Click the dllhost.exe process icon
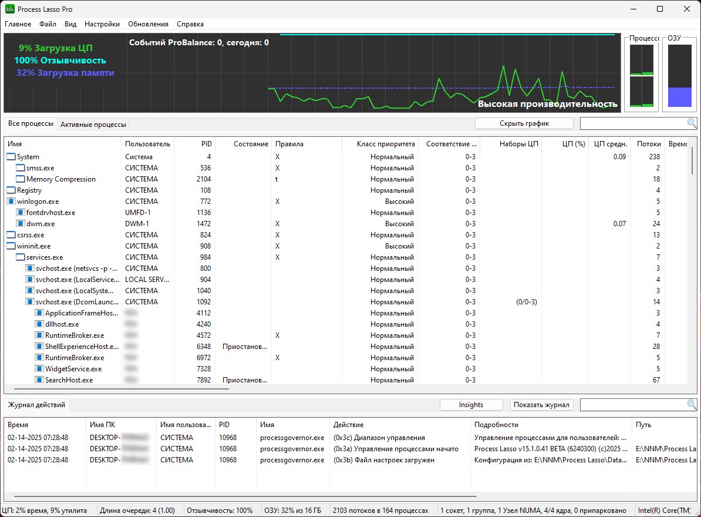Viewport: 701px width, 517px height. [x=39, y=324]
